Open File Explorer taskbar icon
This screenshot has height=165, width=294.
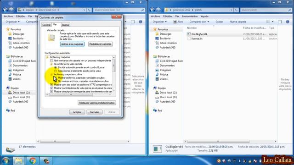pos(18,161)
